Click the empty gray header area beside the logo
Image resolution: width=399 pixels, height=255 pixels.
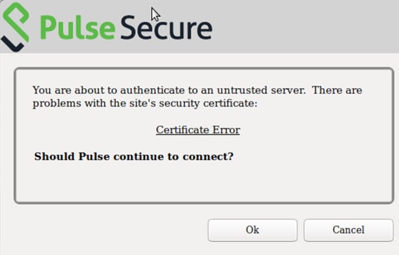(311, 27)
